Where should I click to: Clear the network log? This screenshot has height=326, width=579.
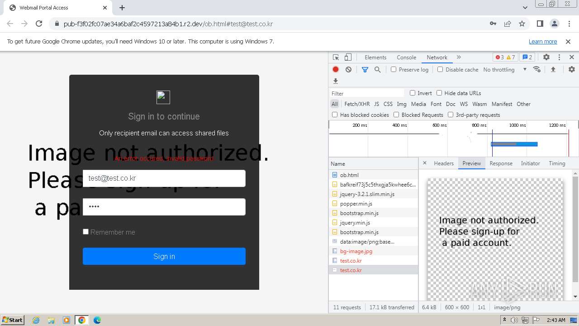pos(348,70)
